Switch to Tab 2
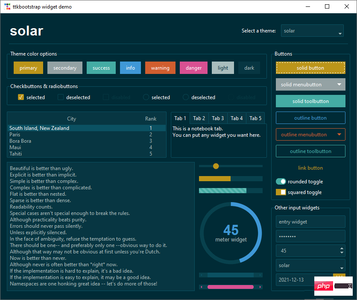The height and width of the screenshot is (300, 357). (x=199, y=118)
